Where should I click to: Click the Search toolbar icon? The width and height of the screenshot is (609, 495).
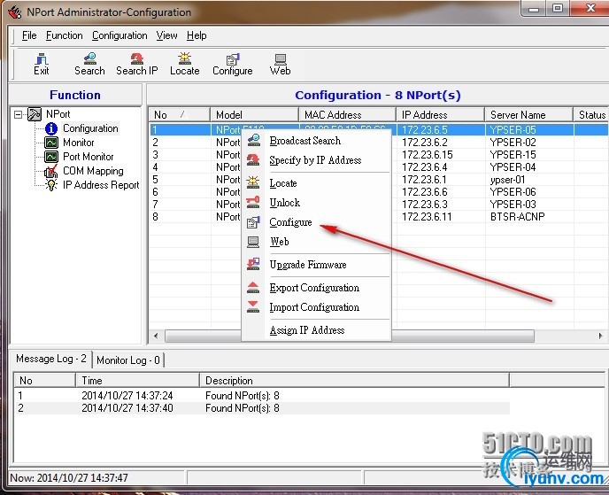89,59
